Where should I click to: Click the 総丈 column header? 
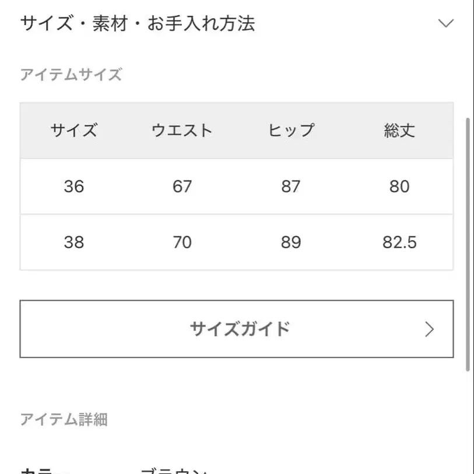coord(399,130)
